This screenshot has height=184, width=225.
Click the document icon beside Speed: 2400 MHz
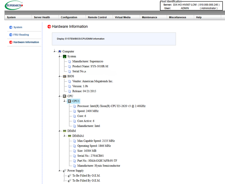pos(74,111)
